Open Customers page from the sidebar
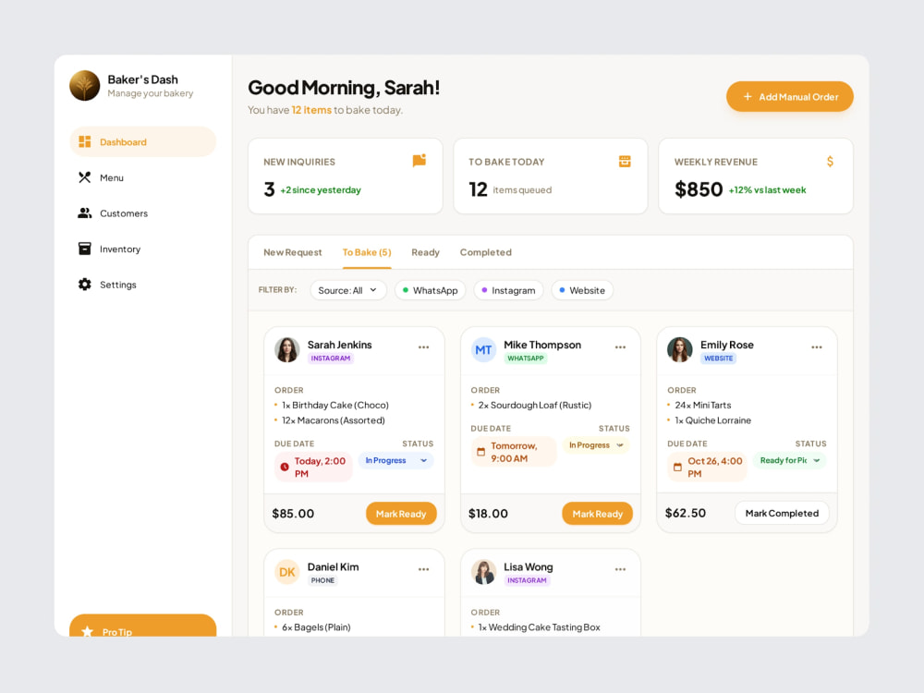 point(142,213)
